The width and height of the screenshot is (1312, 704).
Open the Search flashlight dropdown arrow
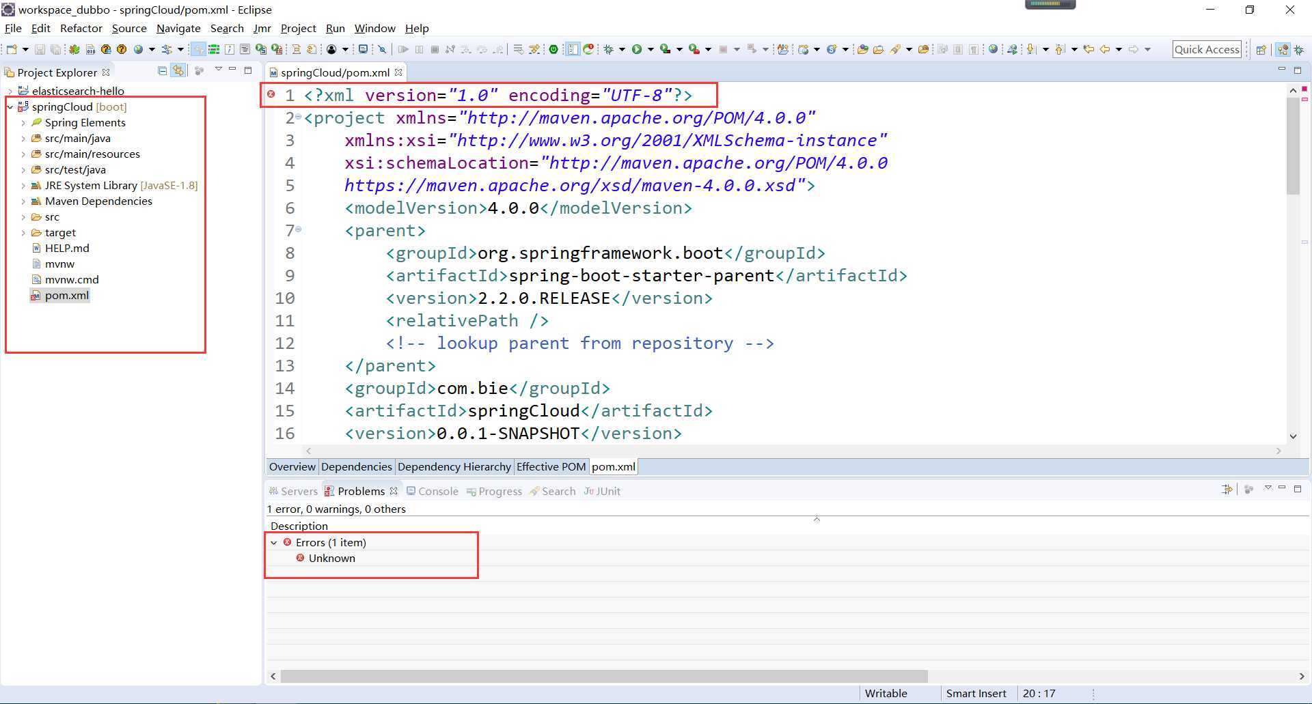click(909, 49)
